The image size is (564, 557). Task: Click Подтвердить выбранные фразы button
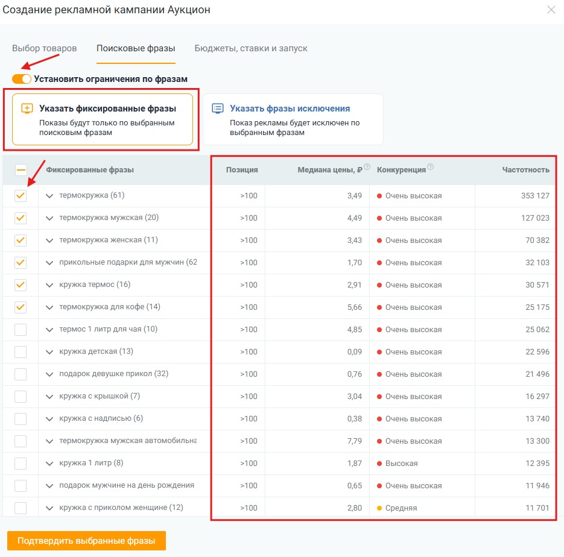coord(86,541)
